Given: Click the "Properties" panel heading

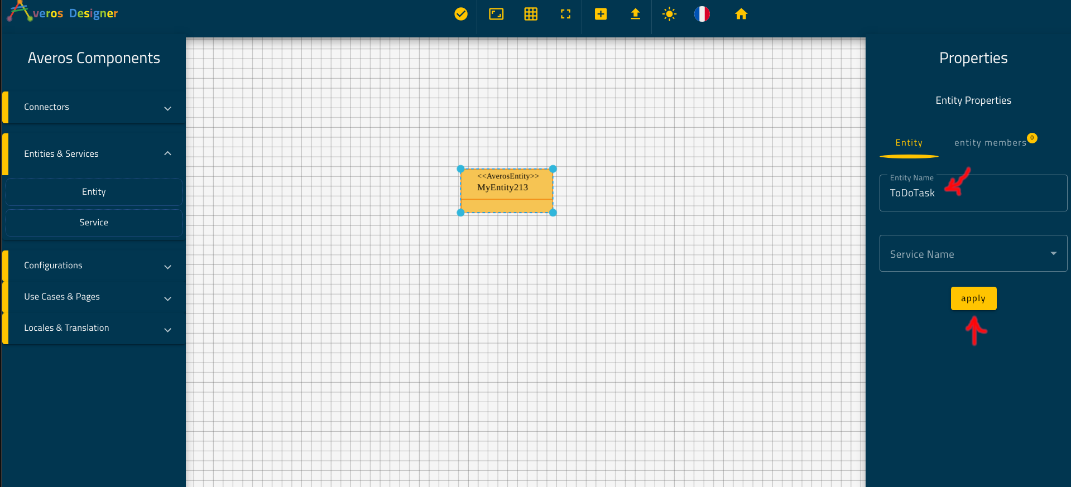Looking at the screenshot, I should pos(973,58).
